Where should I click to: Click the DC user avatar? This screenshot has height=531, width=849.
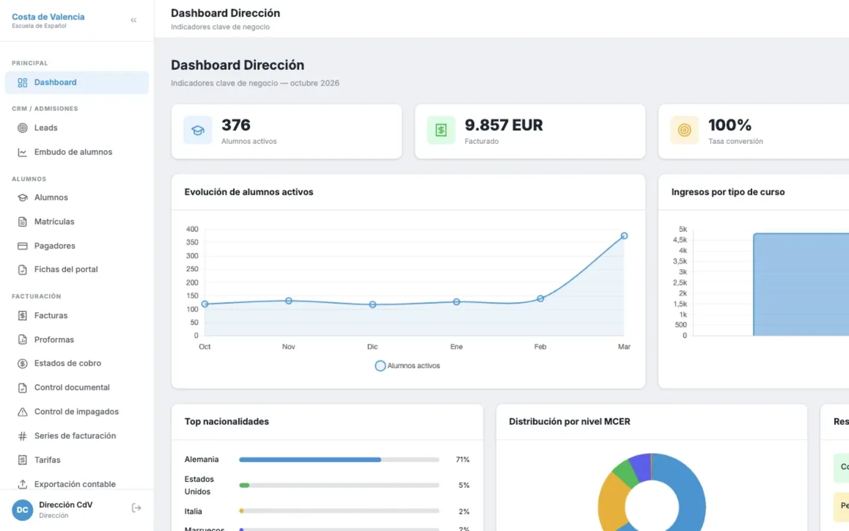tap(22, 510)
